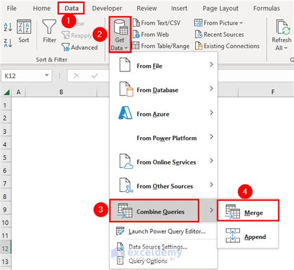The height and width of the screenshot is (270, 294).
Task: Launch Power Query Editor
Action: [x=164, y=231]
